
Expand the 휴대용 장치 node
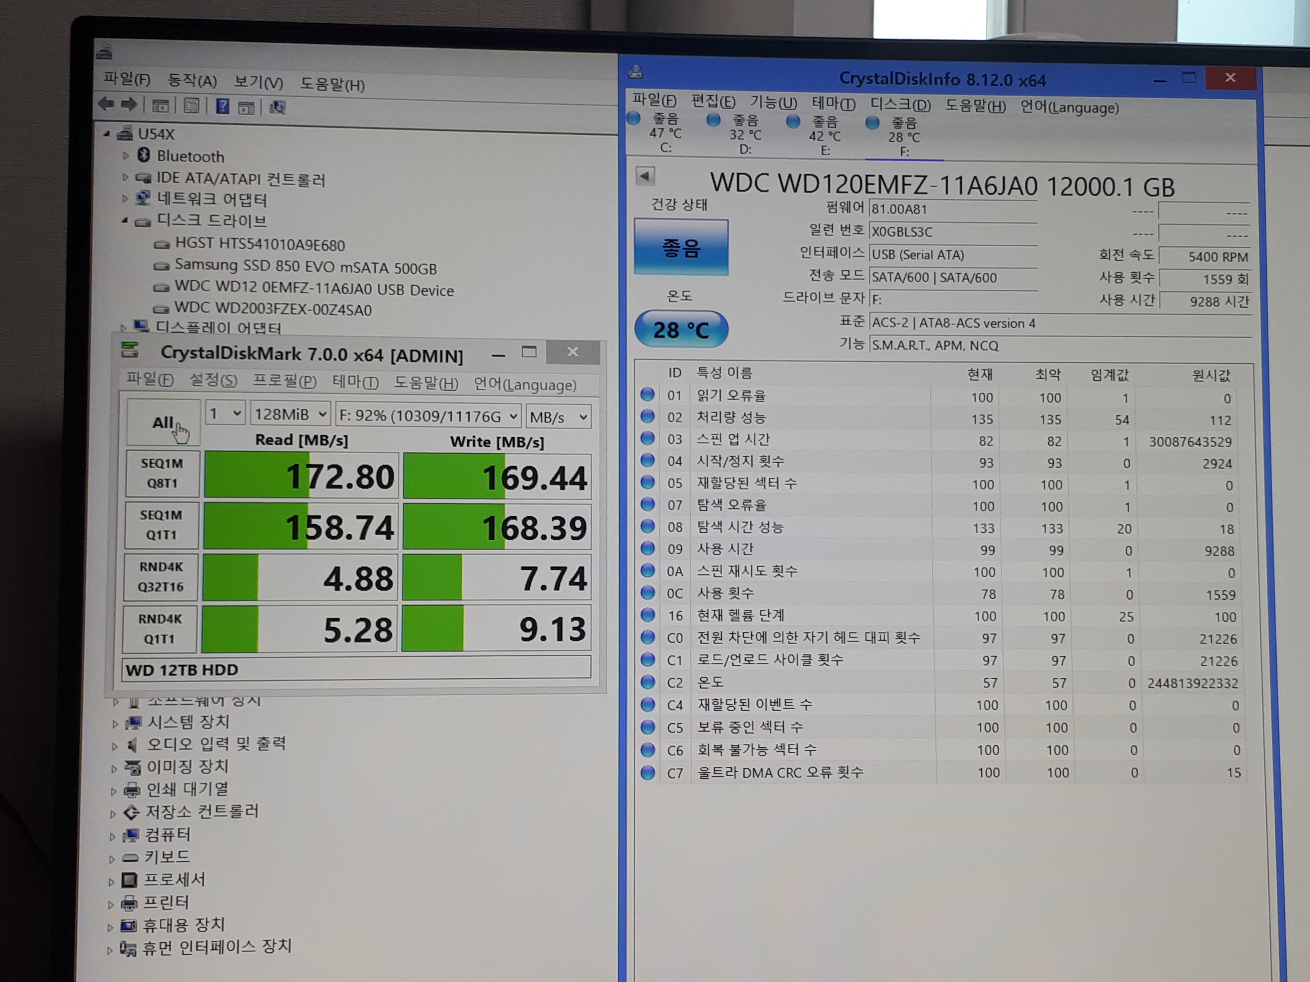[x=110, y=927]
